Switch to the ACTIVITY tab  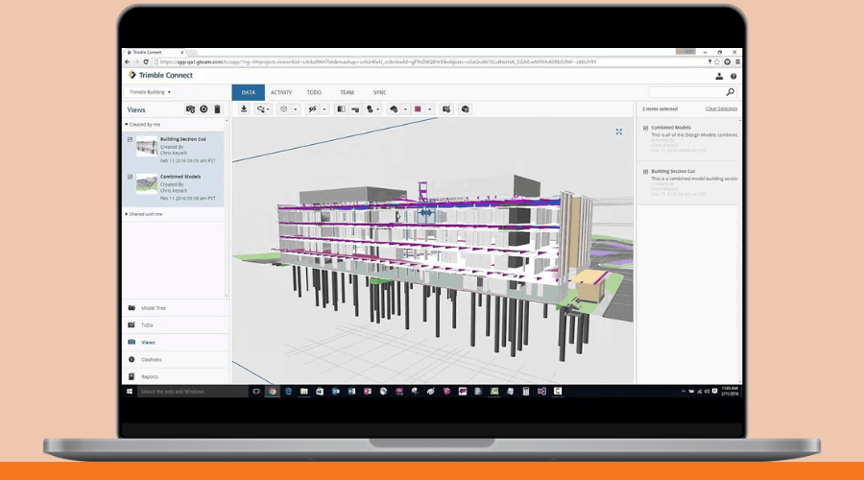click(281, 92)
